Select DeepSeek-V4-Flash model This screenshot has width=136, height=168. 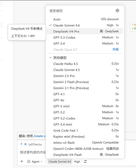point(85,155)
